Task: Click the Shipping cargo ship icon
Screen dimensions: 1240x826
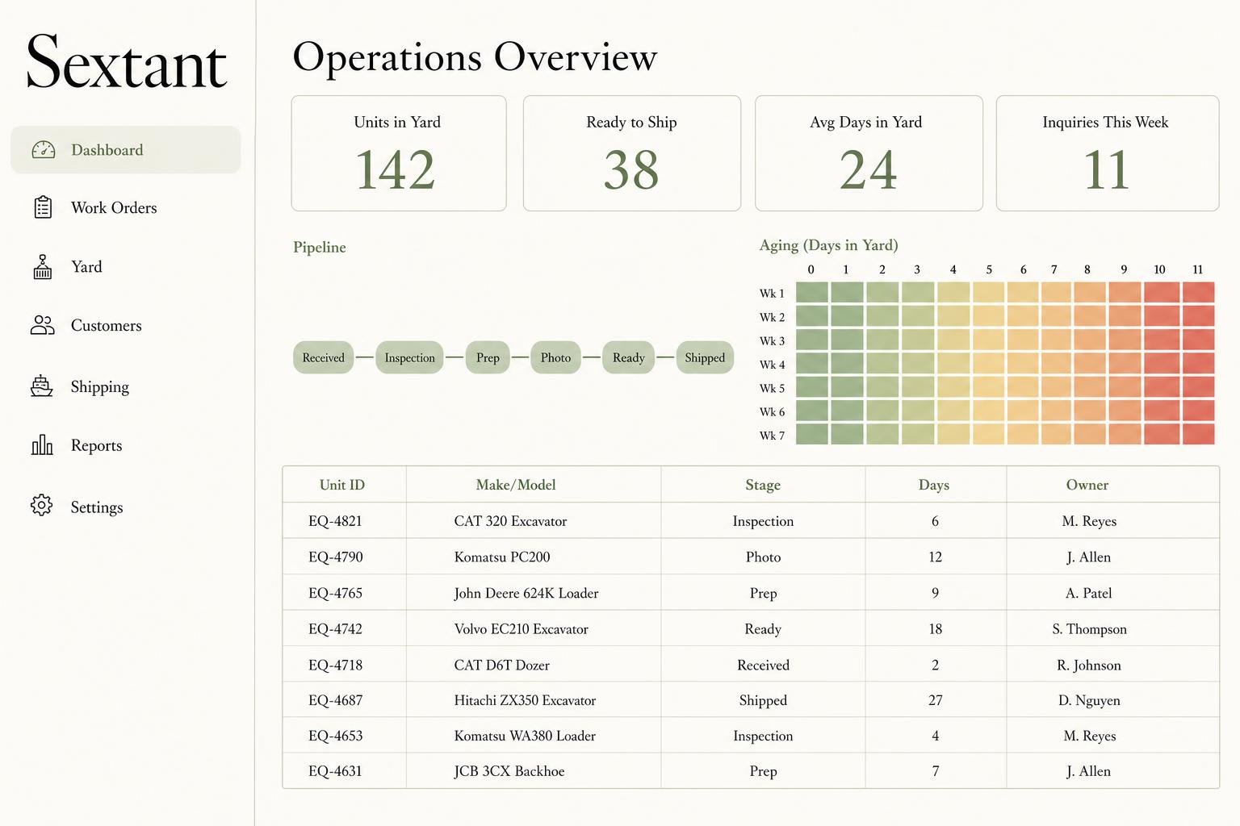Action: coord(42,386)
